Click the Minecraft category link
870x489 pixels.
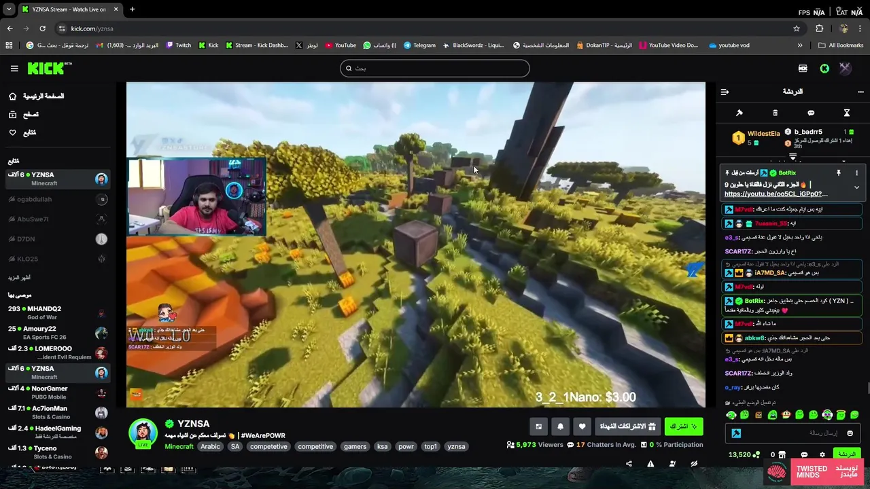[x=179, y=447]
